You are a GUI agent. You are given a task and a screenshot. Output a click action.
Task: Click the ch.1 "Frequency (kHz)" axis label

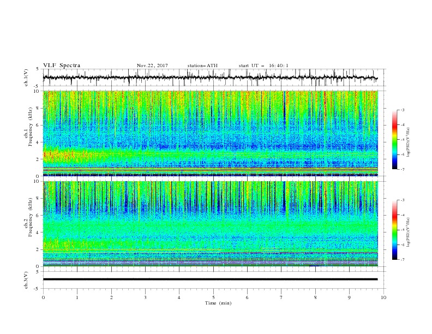tap(30, 127)
